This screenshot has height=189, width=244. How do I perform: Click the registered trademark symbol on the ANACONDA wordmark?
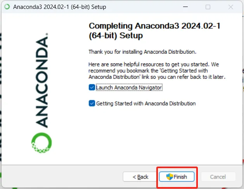point(47,34)
